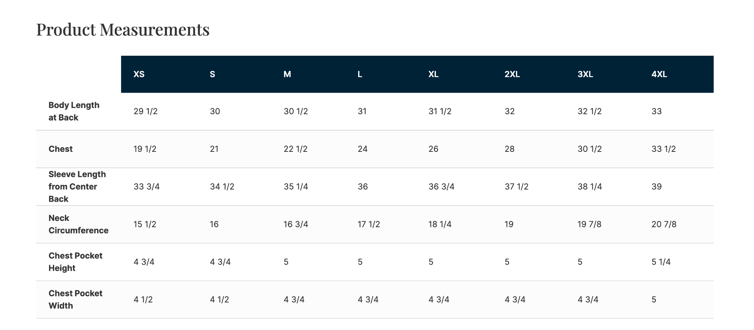The height and width of the screenshot is (330, 754).
Task: Select the S size column header
Action: pos(212,74)
